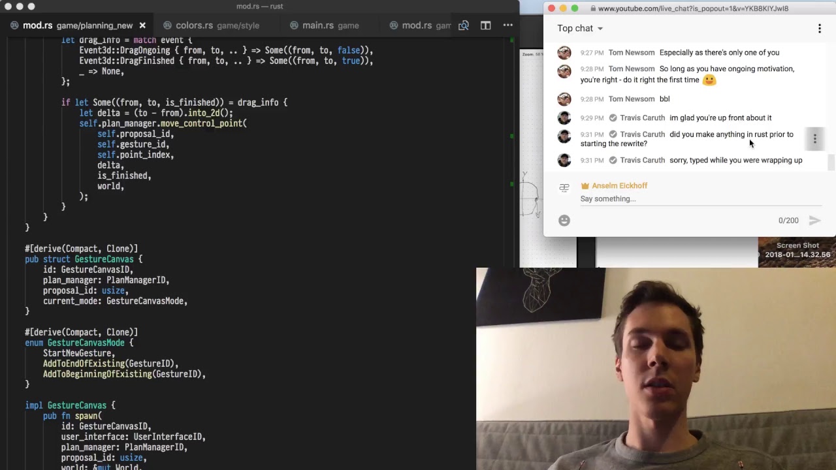The height and width of the screenshot is (470, 836).
Task: Click the smiley emoji in Tom Newsom's message
Action: (709, 80)
